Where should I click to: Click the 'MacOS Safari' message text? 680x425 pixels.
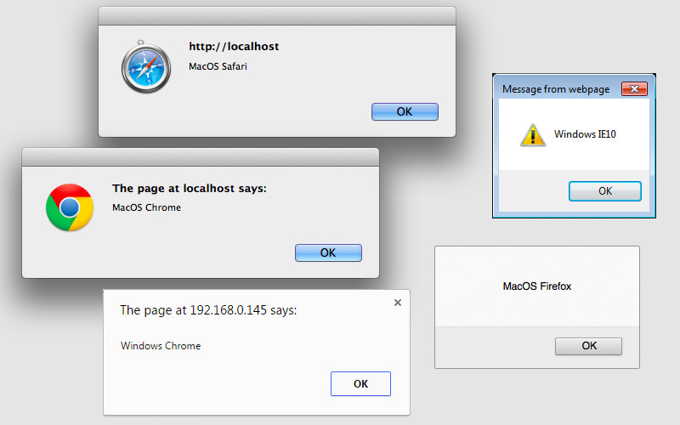[218, 66]
